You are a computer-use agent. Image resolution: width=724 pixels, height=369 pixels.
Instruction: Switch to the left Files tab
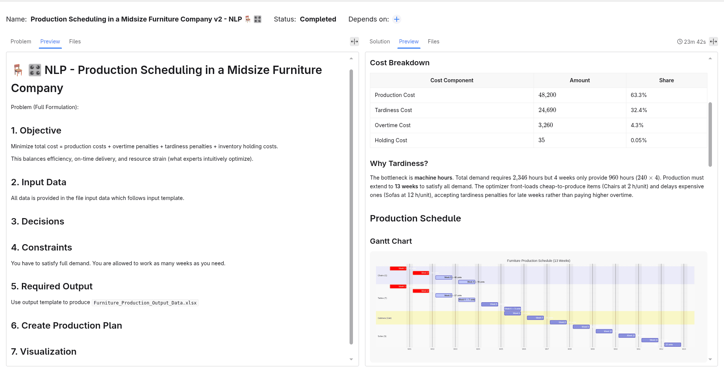(x=75, y=42)
